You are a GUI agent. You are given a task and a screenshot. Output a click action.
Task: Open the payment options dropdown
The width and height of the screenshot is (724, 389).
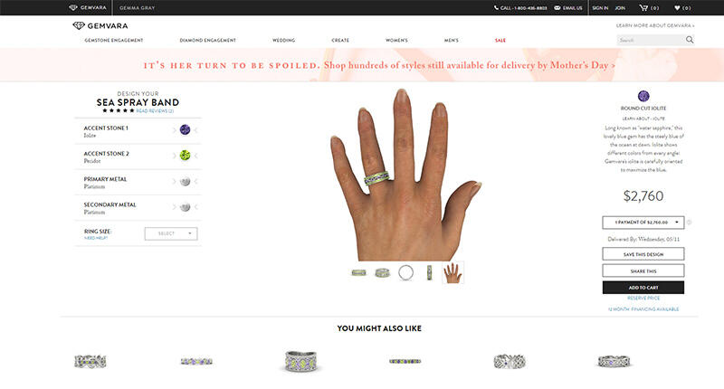(x=643, y=223)
